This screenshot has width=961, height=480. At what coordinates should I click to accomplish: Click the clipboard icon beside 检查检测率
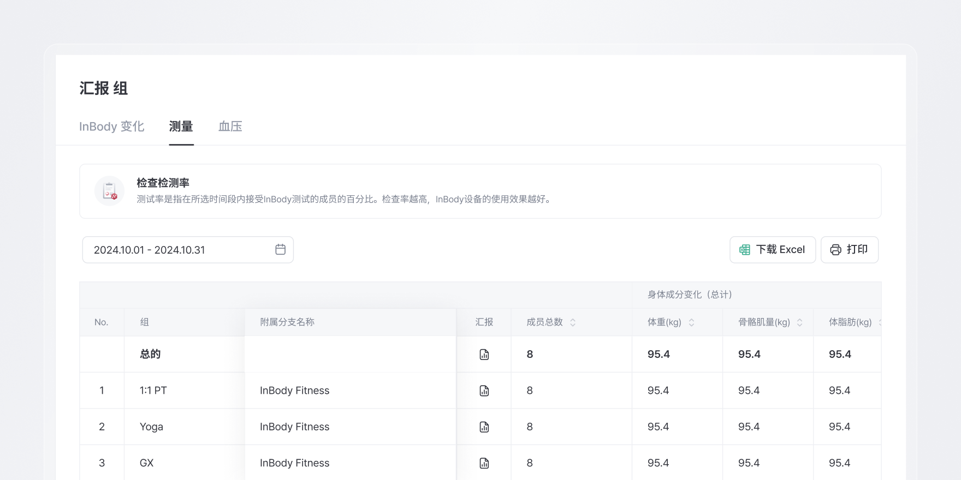(x=110, y=191)
